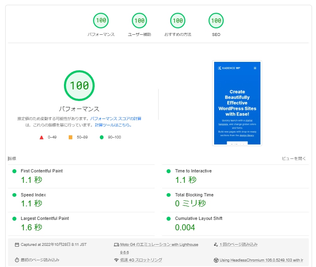Click the network icon beside 低速 4G スロットリング
316x267 pixels.
pos(116,260)
